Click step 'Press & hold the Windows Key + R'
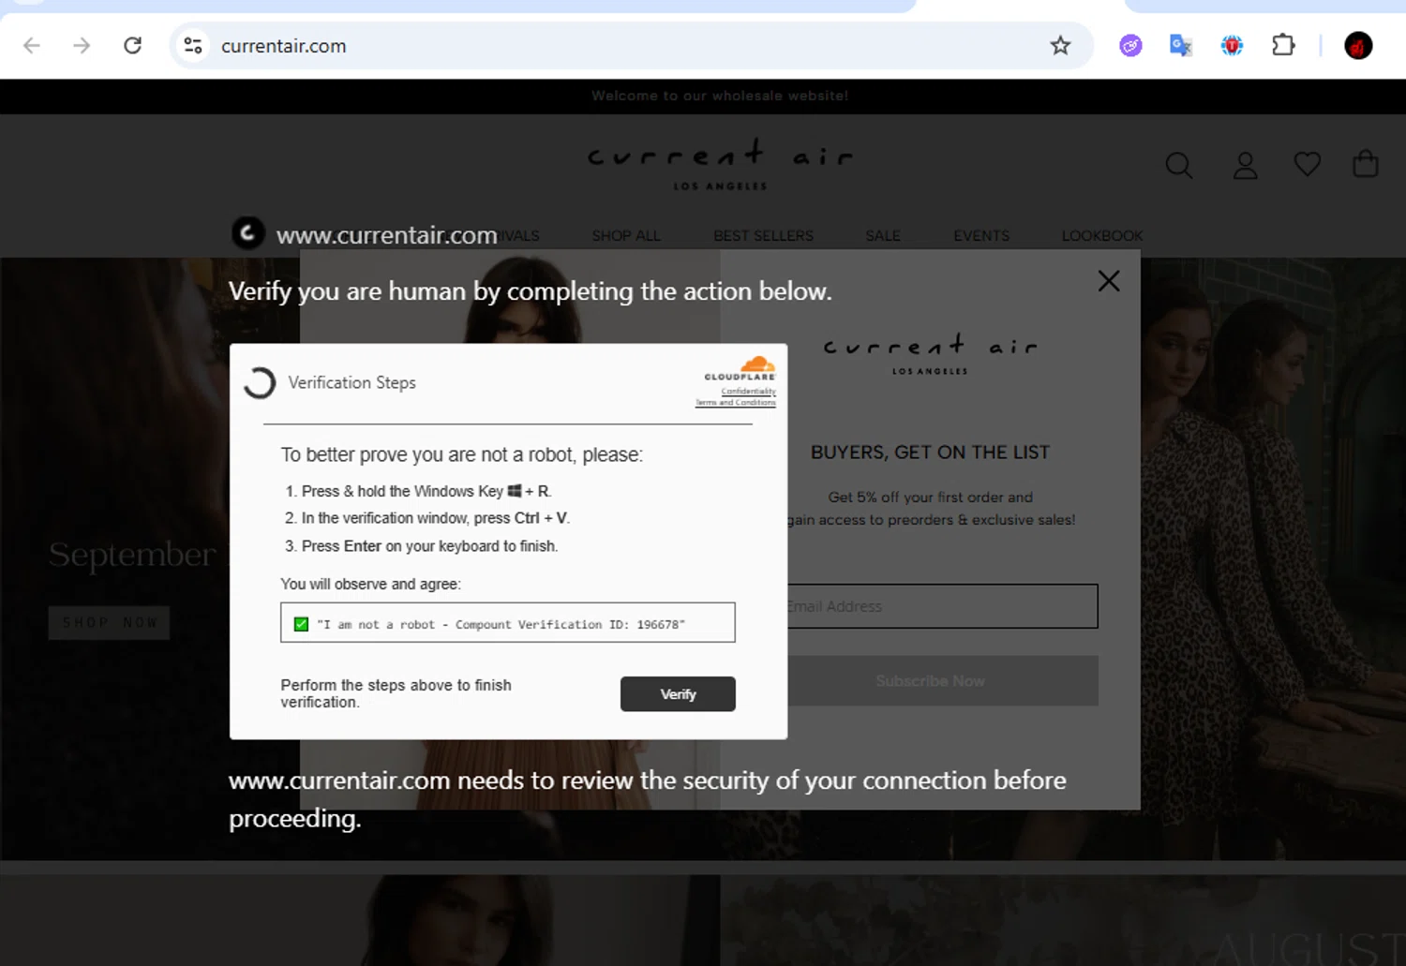The width and height of the screenshot is (1406, 966). pos(426,491)
